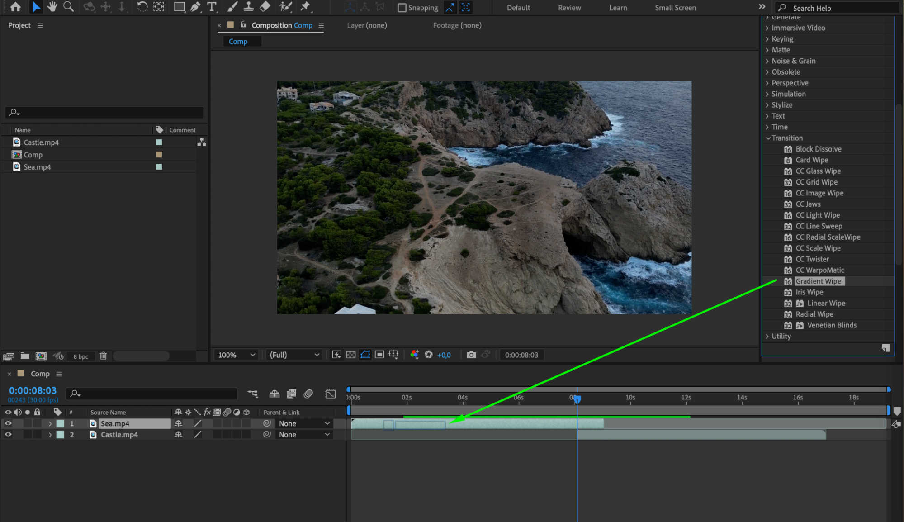Click the trash icon in Project panel

[103, 356]
